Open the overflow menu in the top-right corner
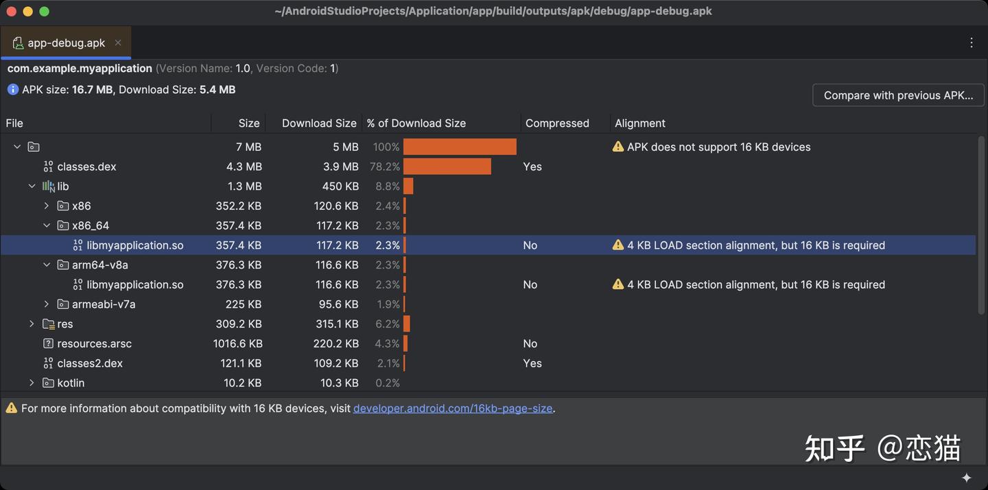Image resolution: width=988 pixels, height=490 pixels. [x=972, y=42]
